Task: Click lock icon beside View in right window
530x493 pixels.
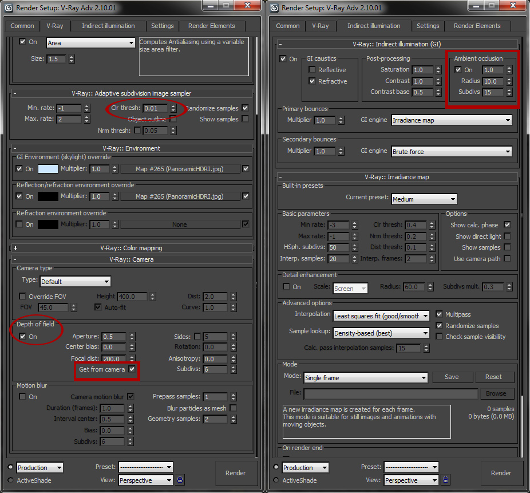Action: pyautogui.click(x=446, y=479)
